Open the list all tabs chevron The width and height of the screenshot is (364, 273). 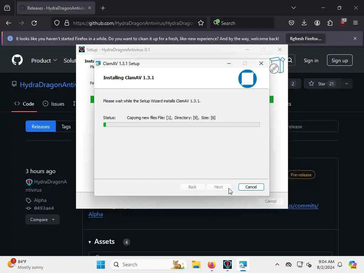click(x=294, y=8)
